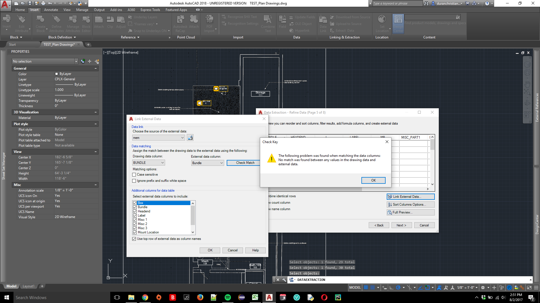Click OK in the Check Key dialog
540x303 pixels.
[373, 180]
